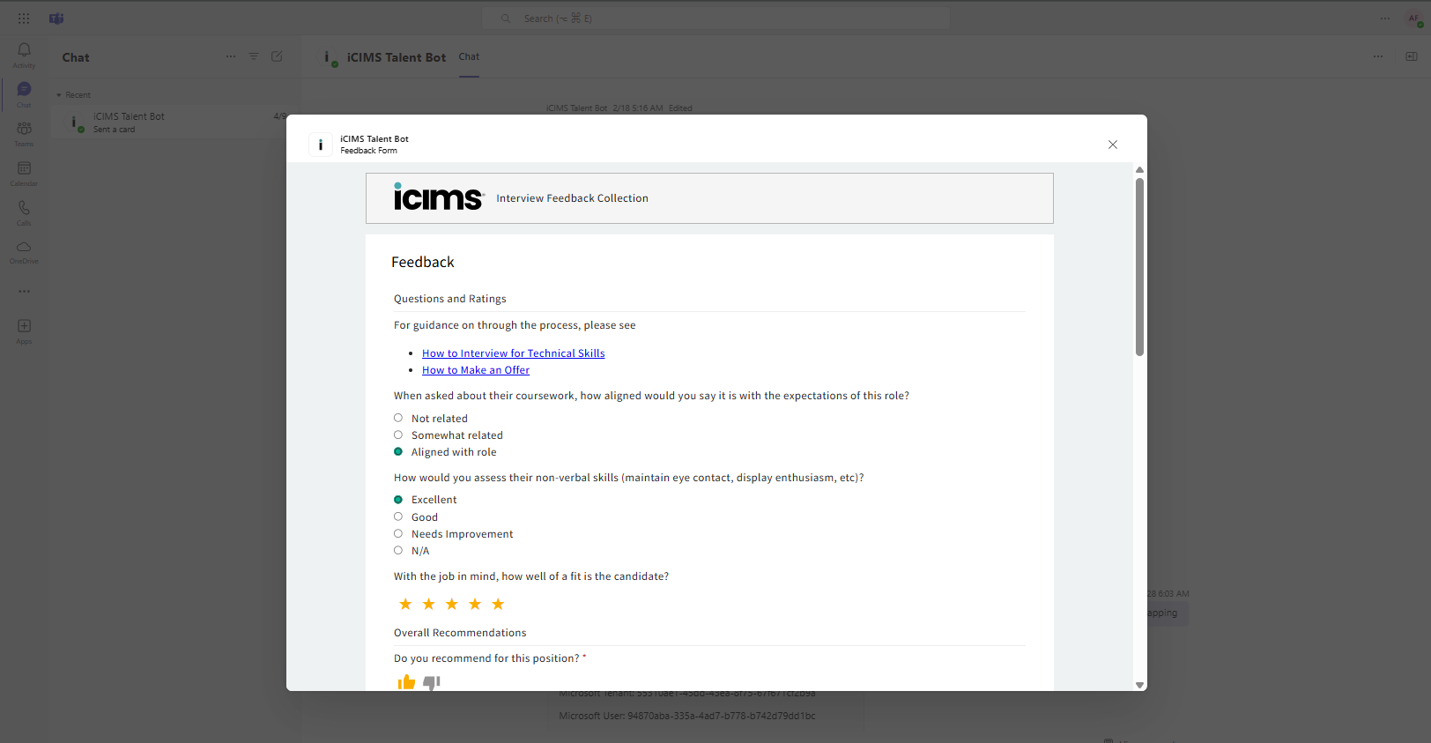Start a new chat
Screen dimensions: 1431x743
pos(277,56)
